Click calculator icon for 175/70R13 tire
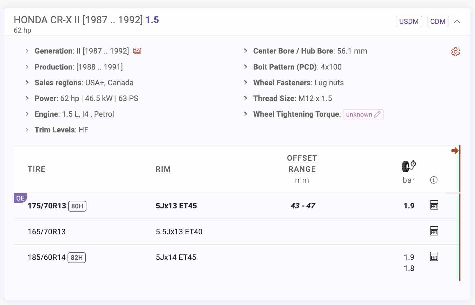 tap(434, 205)
